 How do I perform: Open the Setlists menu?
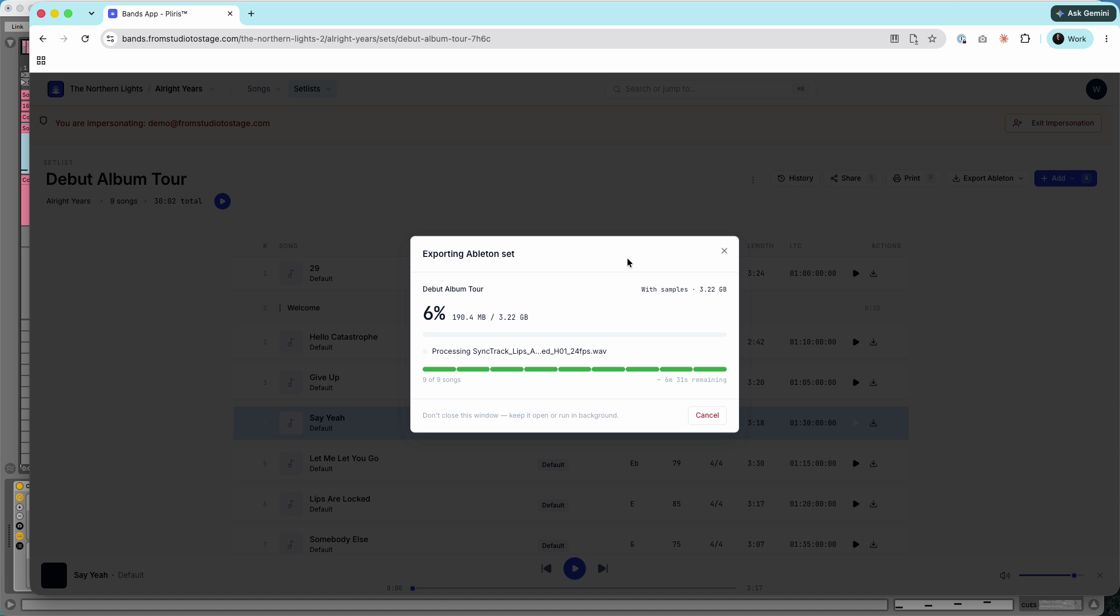tap(312, 89)
